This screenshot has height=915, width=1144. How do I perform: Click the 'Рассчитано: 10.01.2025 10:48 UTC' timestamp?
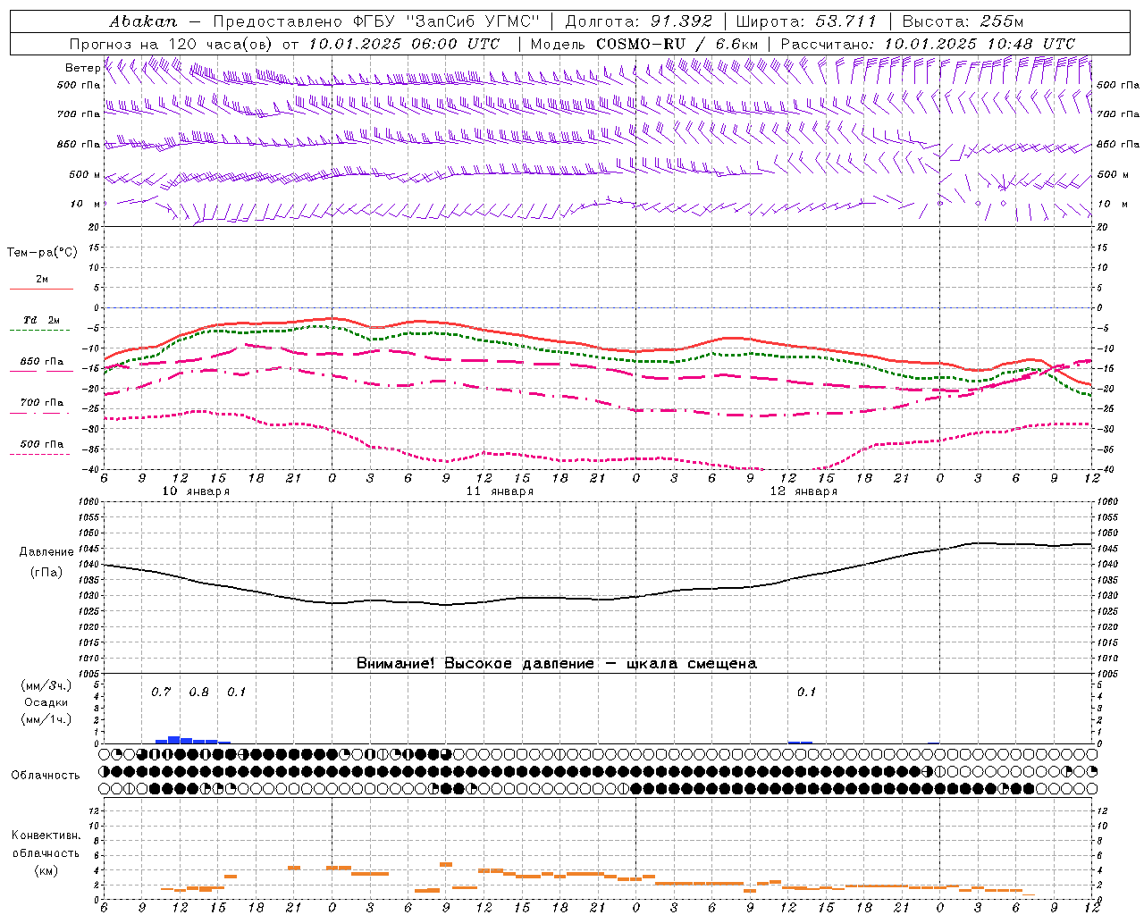928,43
